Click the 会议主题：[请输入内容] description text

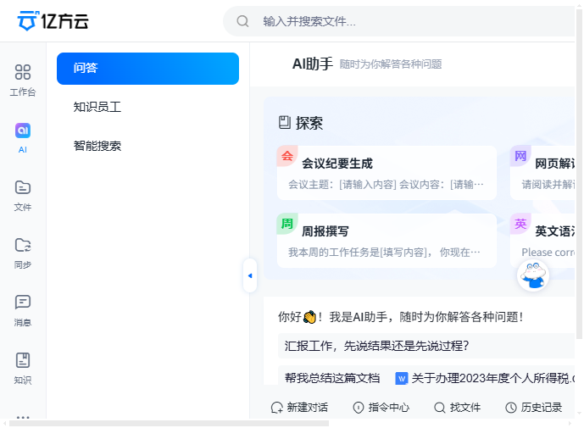(386, 185)
